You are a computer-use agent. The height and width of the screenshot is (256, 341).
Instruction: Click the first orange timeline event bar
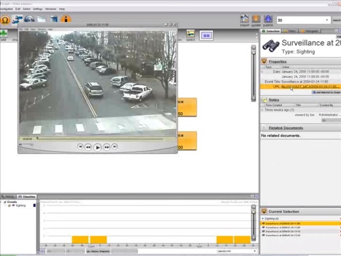tap(80, 239)
